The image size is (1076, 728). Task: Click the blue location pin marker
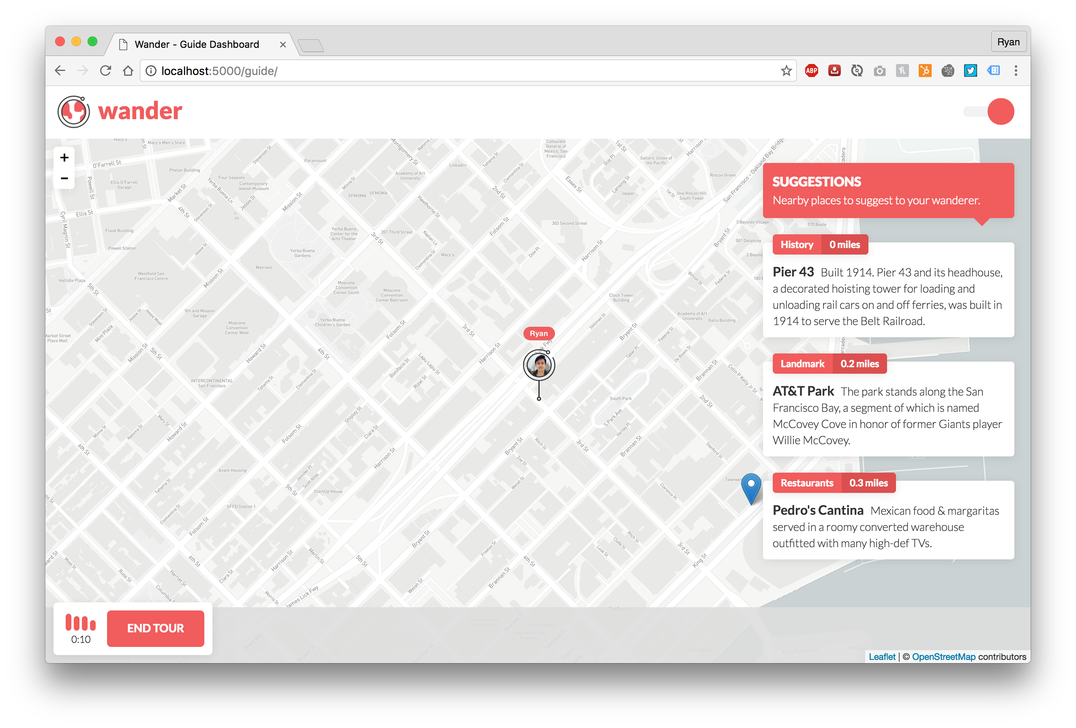click(x=751, y=487)
